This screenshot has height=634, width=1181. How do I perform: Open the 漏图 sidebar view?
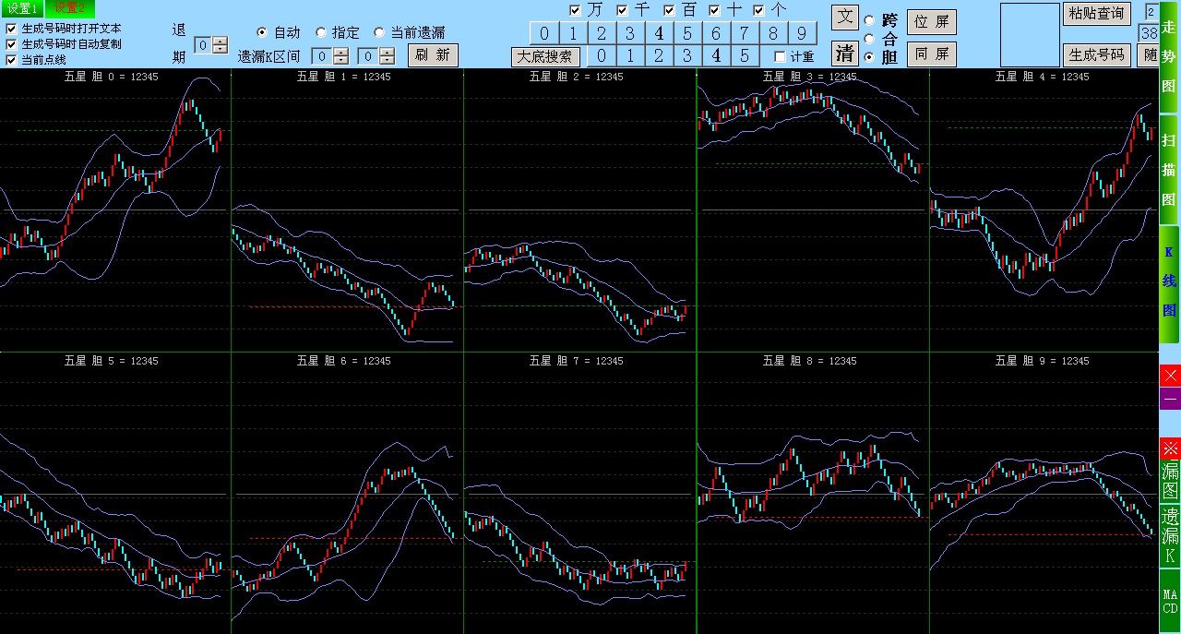click(x=1170, y=481)
